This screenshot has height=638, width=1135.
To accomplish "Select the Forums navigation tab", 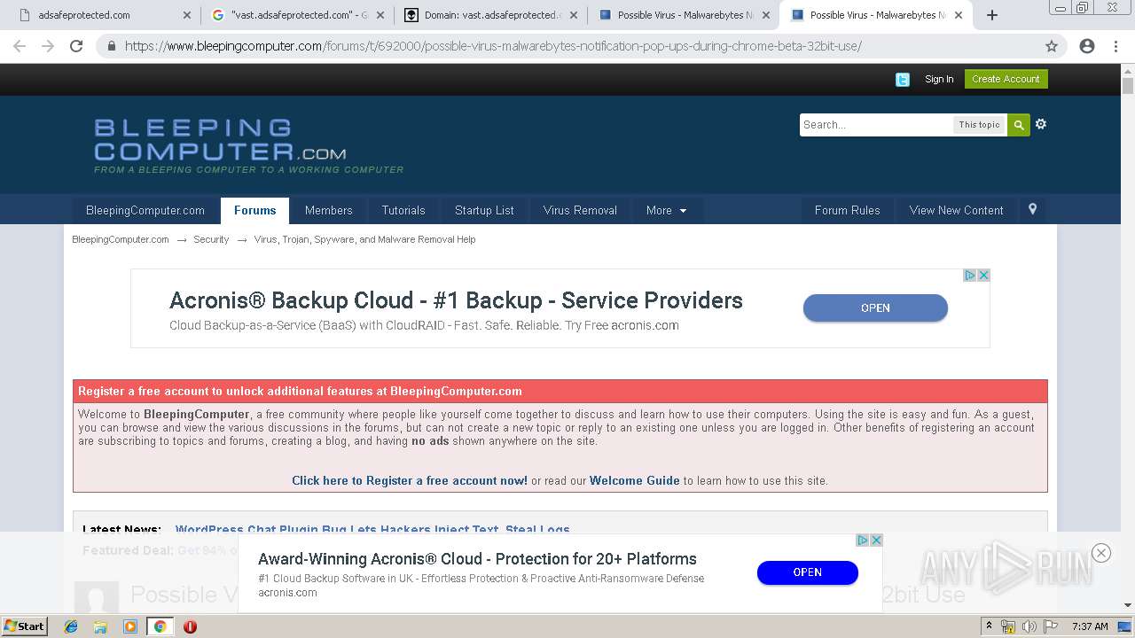I will tap(255, 210).
